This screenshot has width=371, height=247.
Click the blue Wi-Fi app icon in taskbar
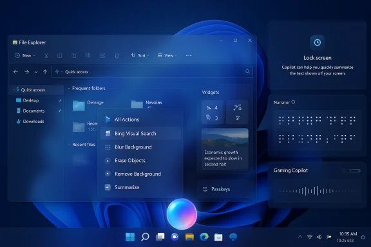point(233,237)
